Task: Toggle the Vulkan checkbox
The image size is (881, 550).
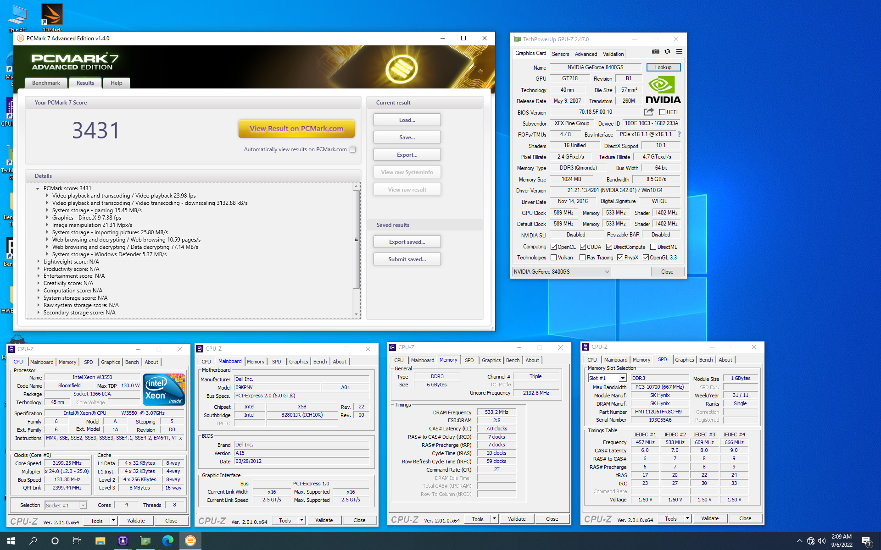Action: click(553, 258)
